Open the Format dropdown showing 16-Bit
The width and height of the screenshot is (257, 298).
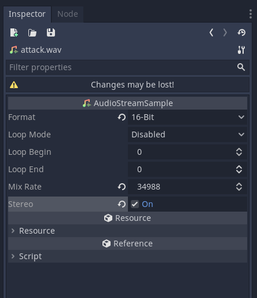[x=188, y=117]
